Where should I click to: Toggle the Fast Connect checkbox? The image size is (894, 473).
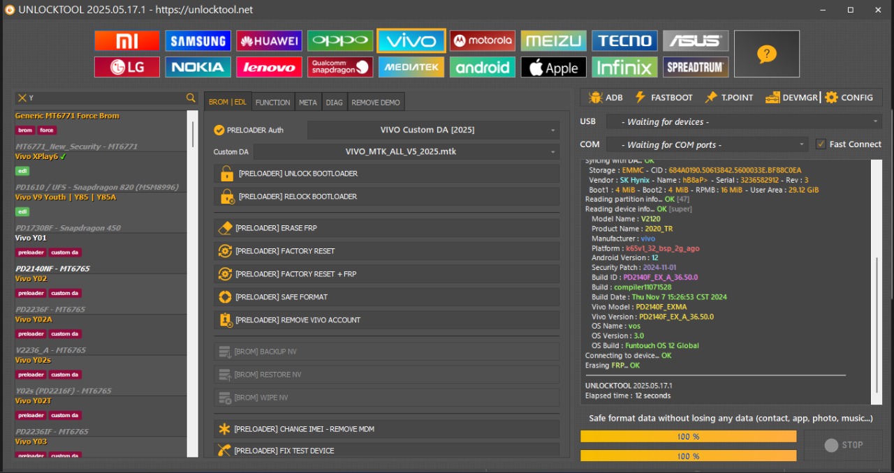[x=821, y=144]
